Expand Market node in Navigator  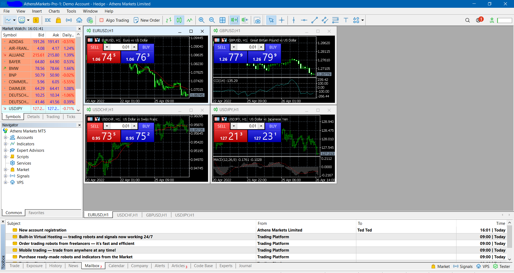tap(5, 170)
